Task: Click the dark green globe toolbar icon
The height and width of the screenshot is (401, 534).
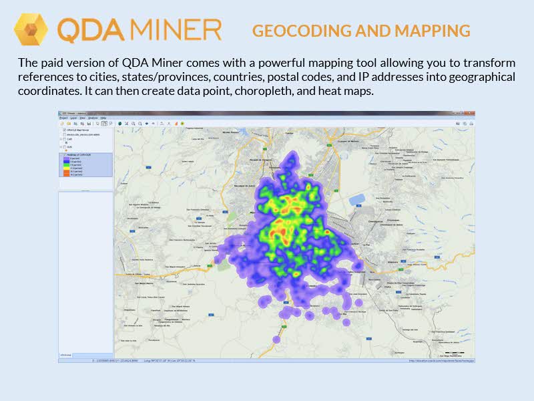Action: click(x=120, y=124)
